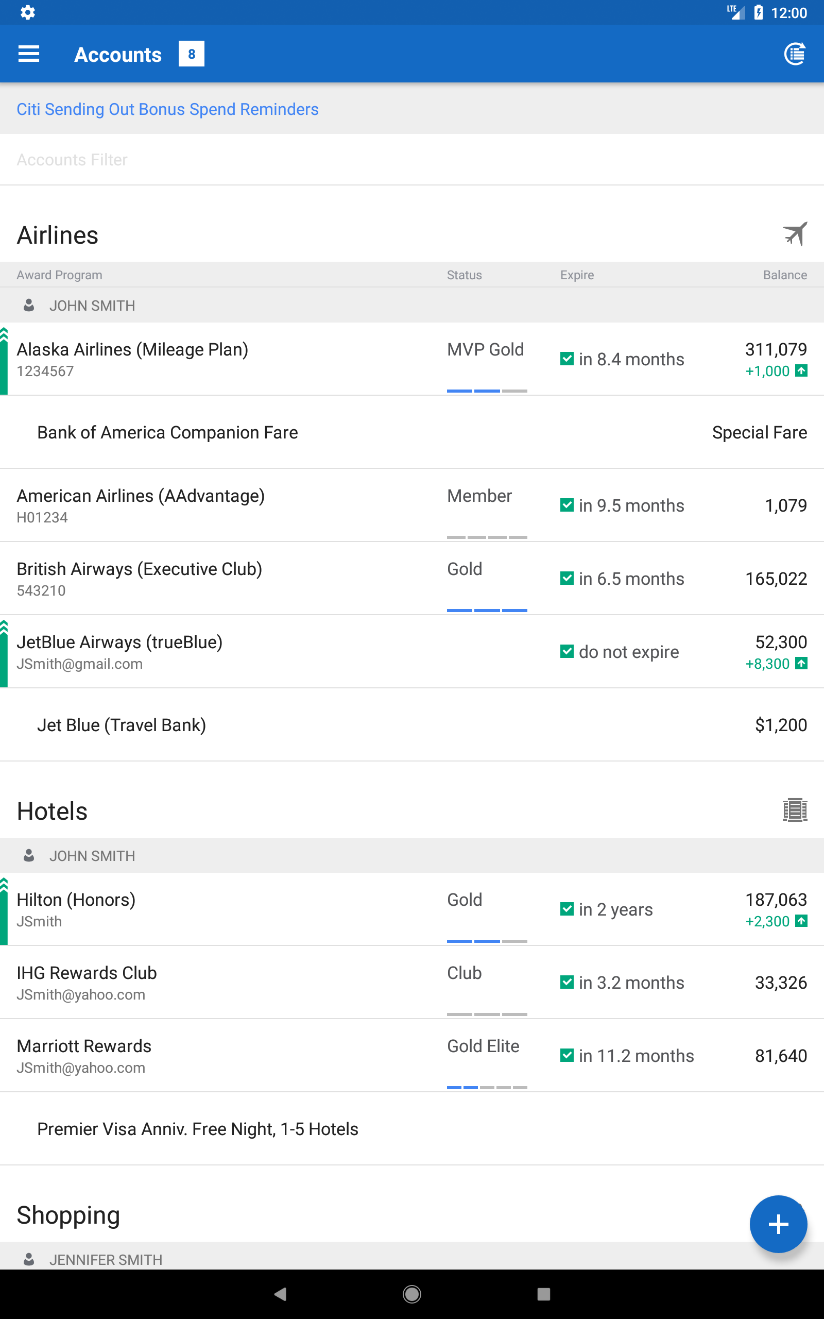
Task: Toggle Marriott Rewards expiry checkbox
Action: (567, 1055)
